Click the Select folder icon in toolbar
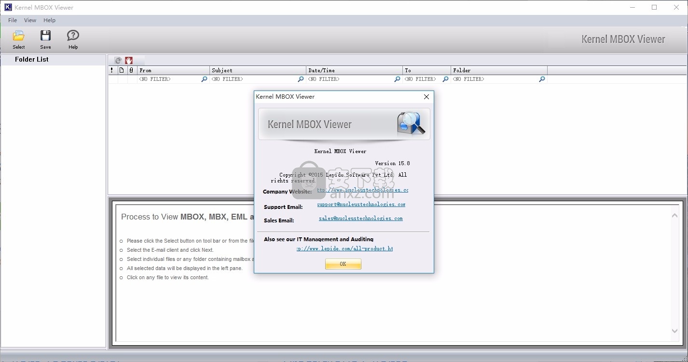 [x=19, y=36]
